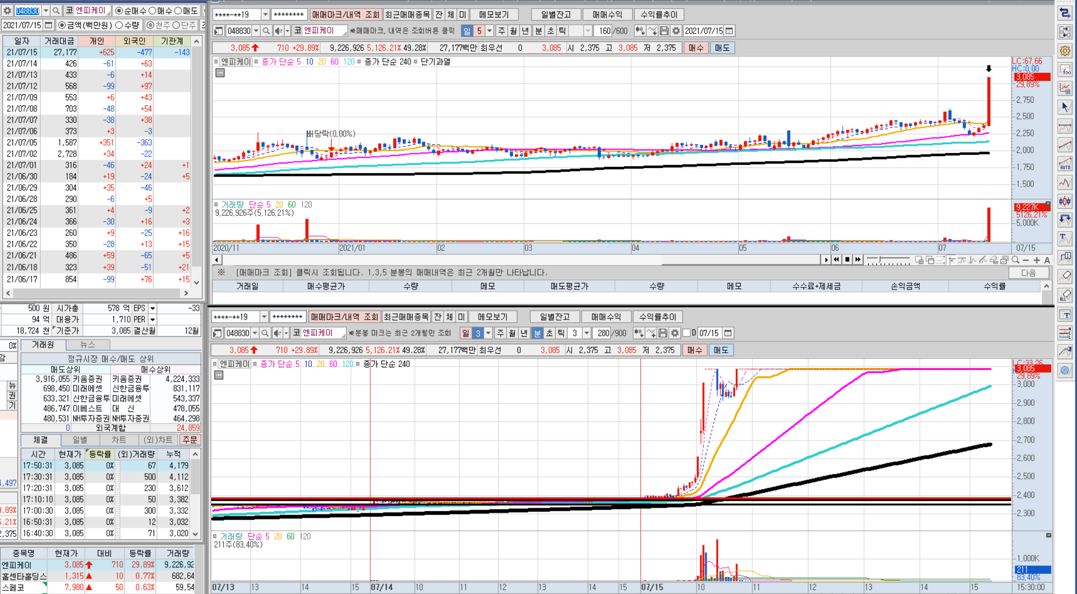
Task: Click the chart settings gear in the bottom chart toolbar
Action: tap(675, 333)
